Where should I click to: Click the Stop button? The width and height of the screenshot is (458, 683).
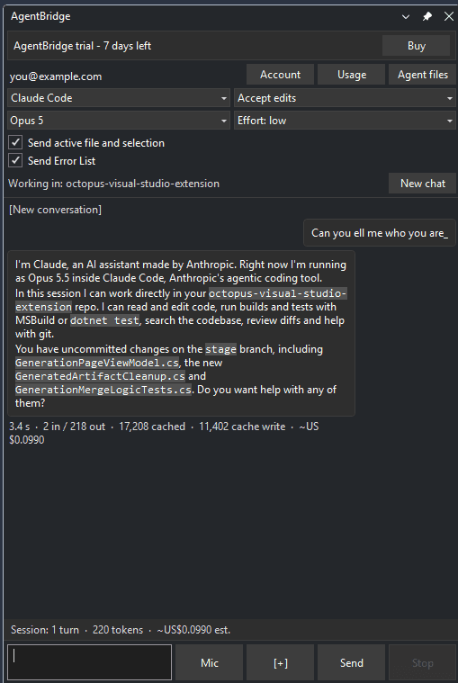pos(422,663)
